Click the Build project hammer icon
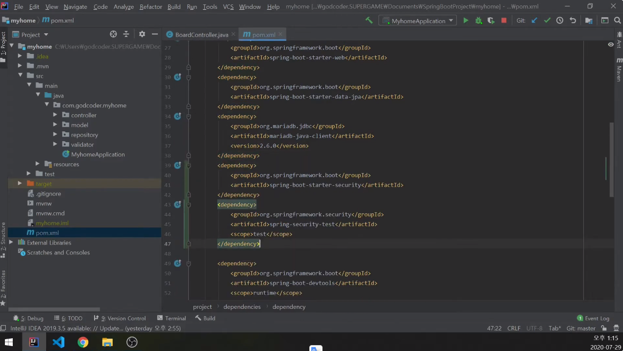This screenshot has width=623, height=351. click(x=369, y=21)
